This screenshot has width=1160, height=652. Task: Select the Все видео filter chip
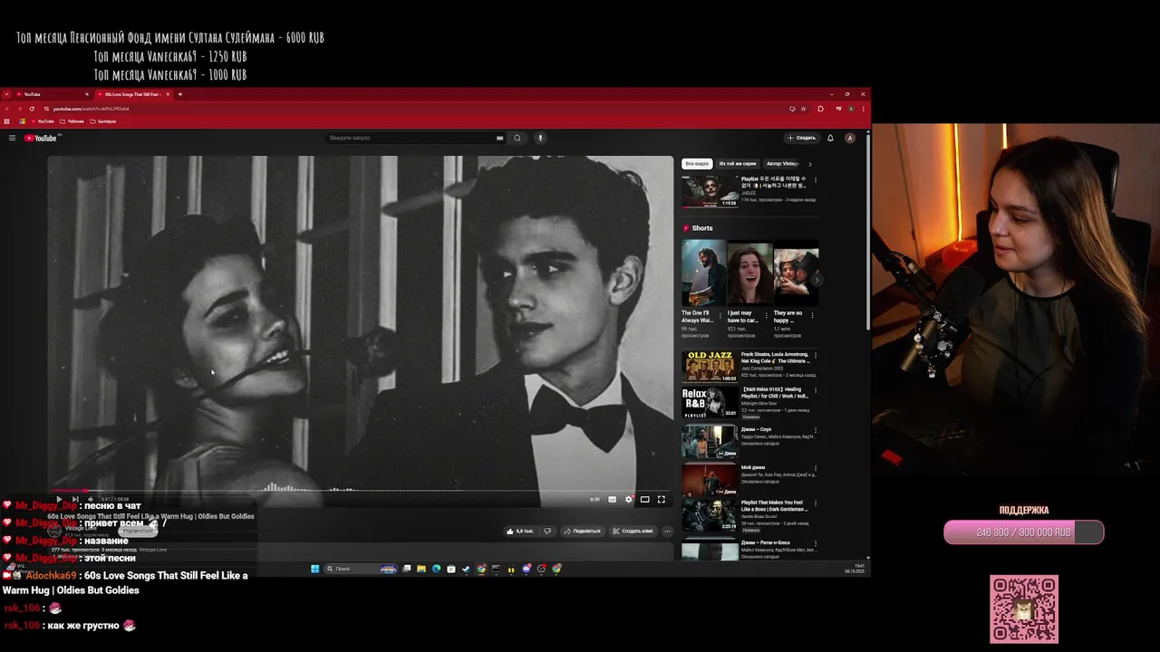click(697, 164)
